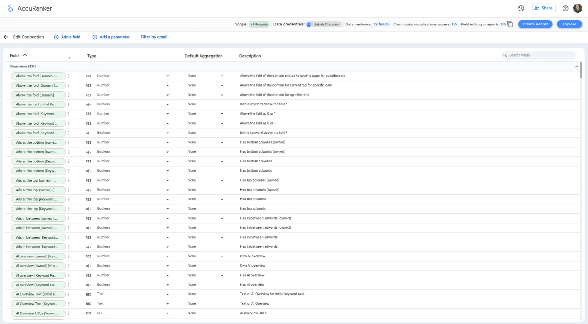The height and width of the screenshot is (324, 588).
Task: Collapse the Dimensions (424) section
Action: click(x=577, y=66)
